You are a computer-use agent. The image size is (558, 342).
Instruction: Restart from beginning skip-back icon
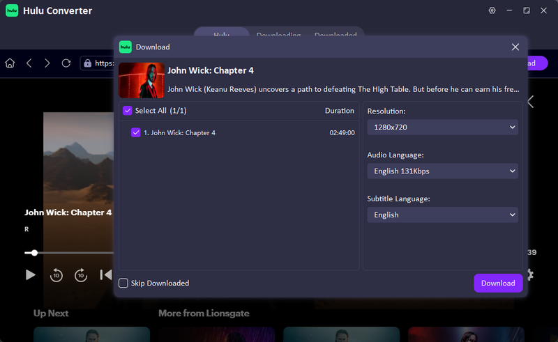106,275
